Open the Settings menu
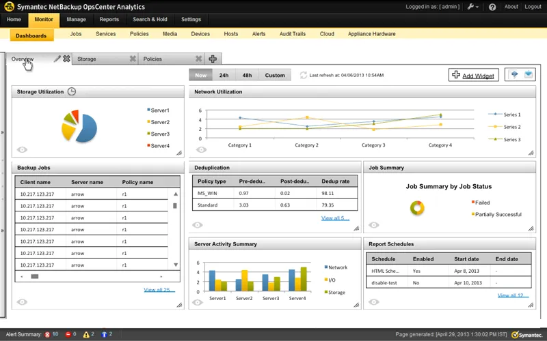 click(x=191, y=20)
